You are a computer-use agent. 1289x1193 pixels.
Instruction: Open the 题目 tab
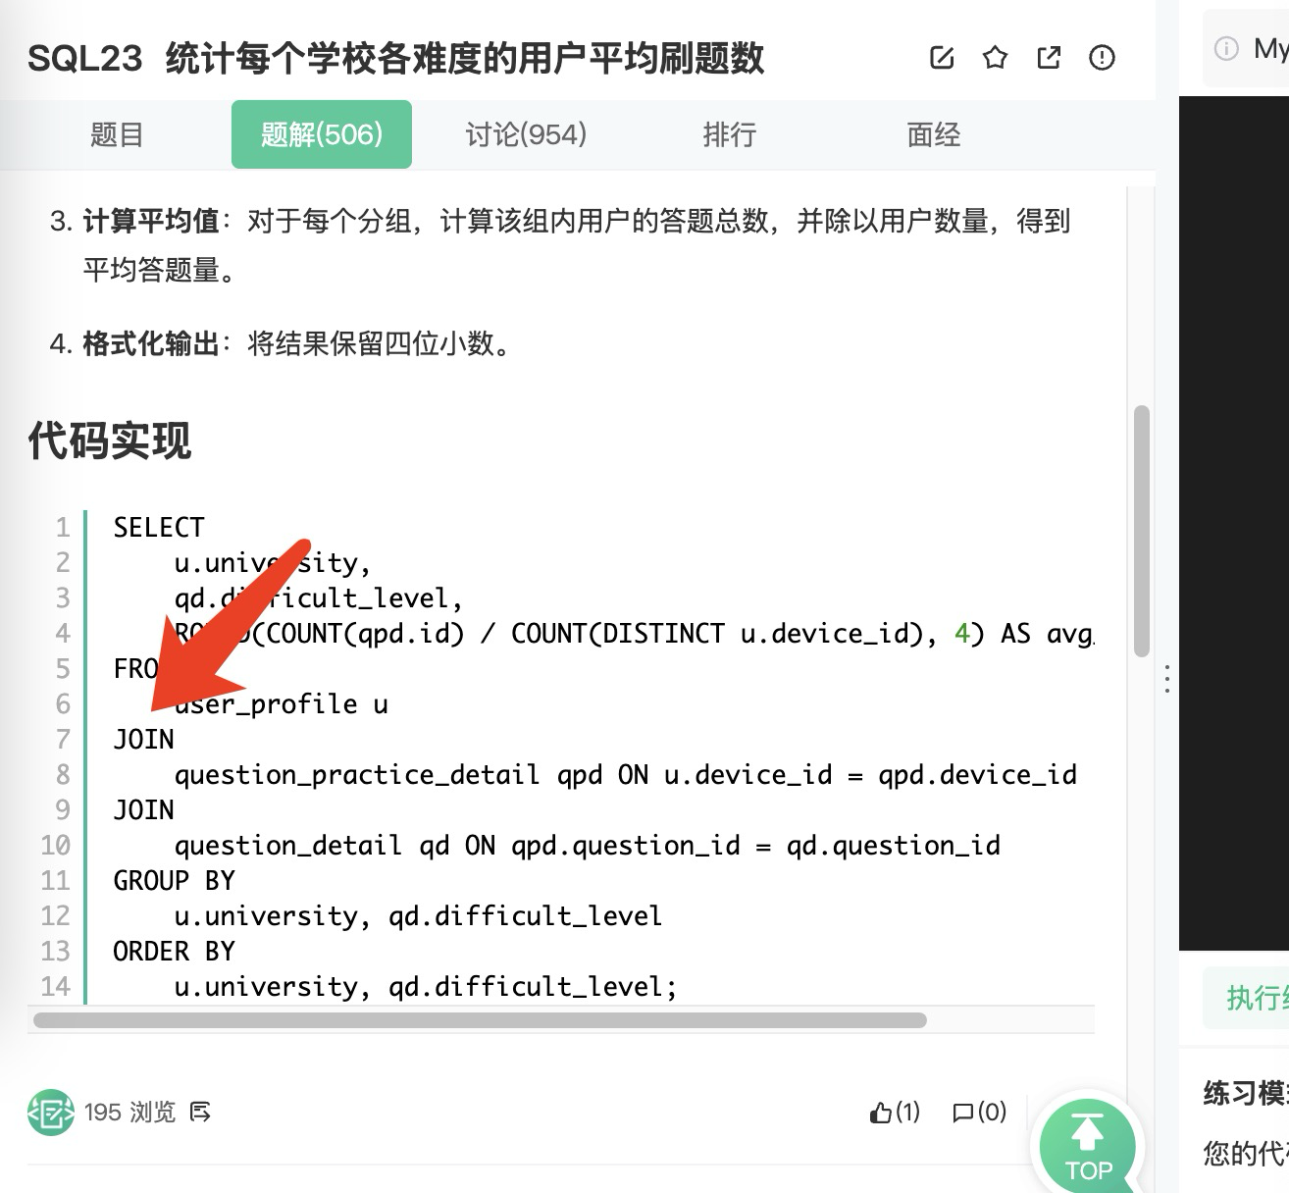point(117,134)
